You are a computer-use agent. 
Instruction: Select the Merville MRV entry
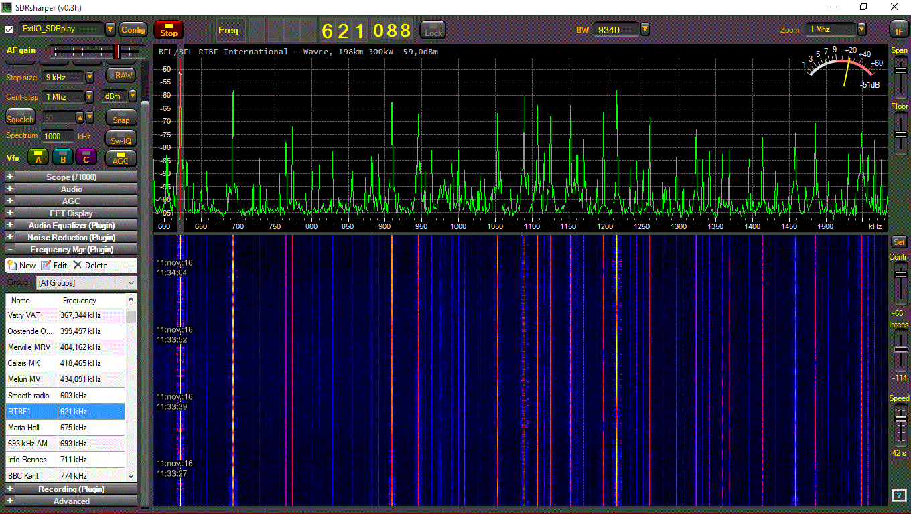coord(65,347)
